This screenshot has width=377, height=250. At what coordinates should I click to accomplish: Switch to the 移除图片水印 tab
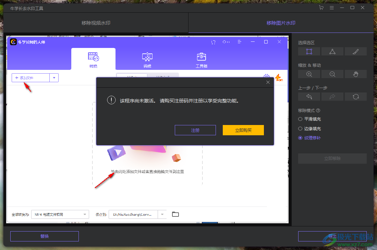click(281, 23)
